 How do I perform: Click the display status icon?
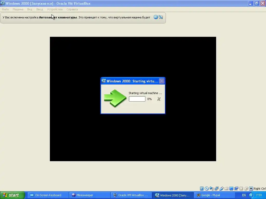coord(231,189)
